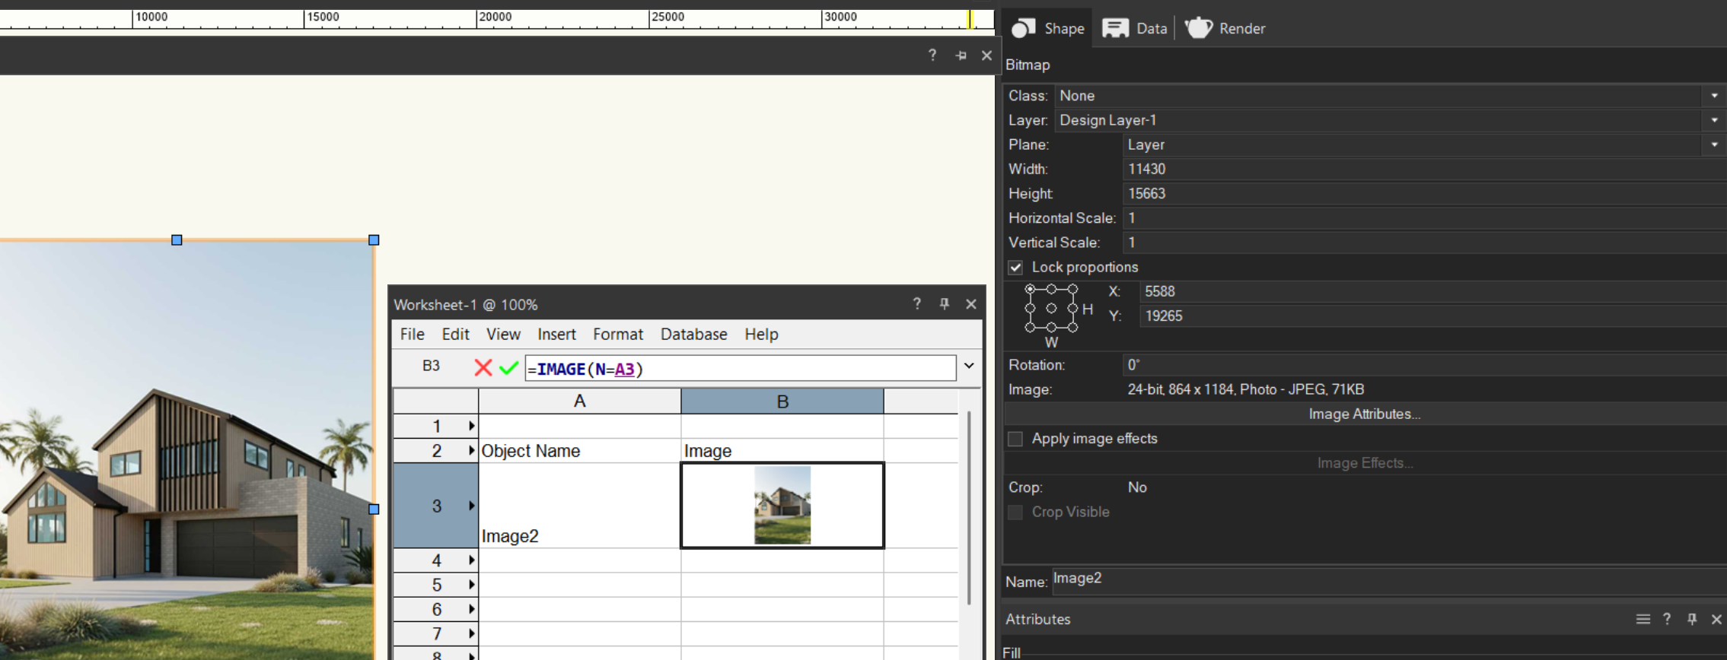Viewport: 1727px width, 660px height.
Task: Toggle the Crop Visible checkbox
Action: (x=1015, y=512)
